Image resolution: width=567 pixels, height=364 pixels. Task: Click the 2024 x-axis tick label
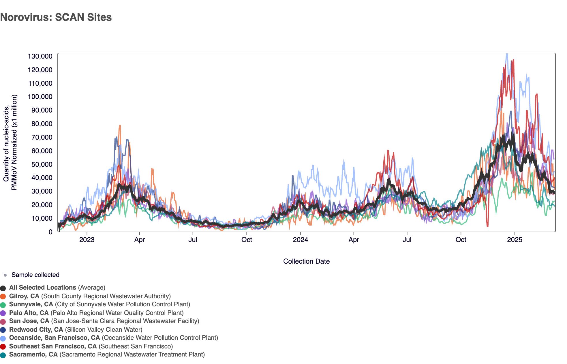click(x=300, y=240)
